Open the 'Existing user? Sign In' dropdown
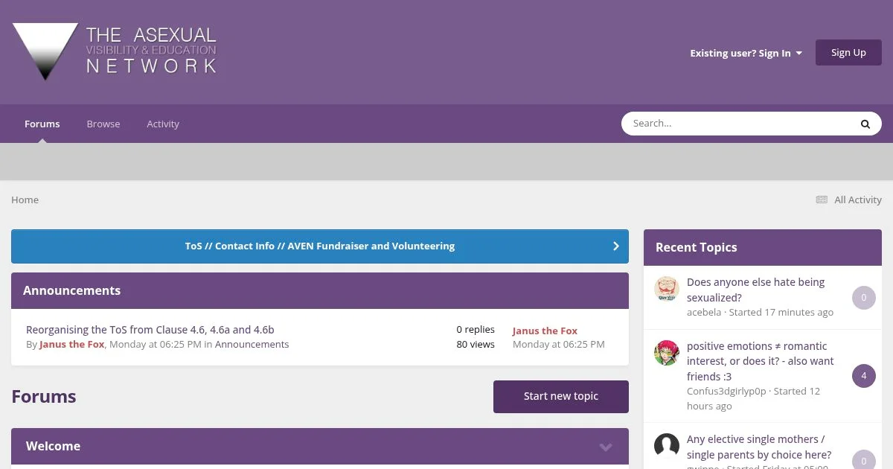 pos(746,53)
